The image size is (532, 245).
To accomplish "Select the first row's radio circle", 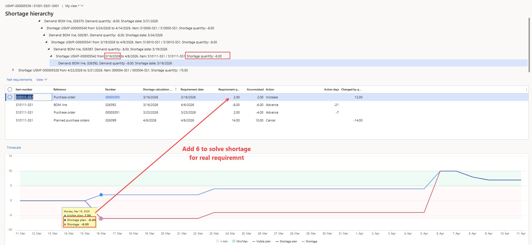I will point(10,97).
